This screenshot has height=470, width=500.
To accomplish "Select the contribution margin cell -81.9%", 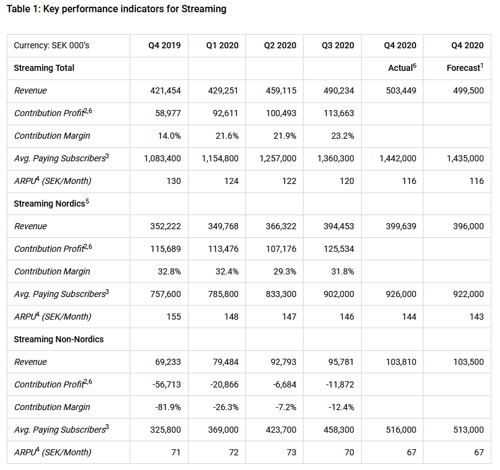I will (166, 407).
